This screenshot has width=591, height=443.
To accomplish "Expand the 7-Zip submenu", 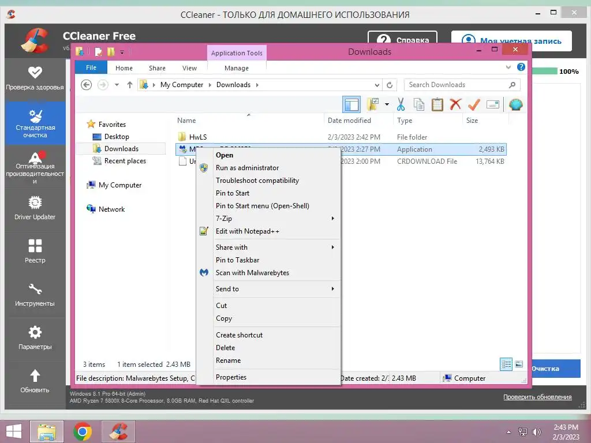I will 268,219.
